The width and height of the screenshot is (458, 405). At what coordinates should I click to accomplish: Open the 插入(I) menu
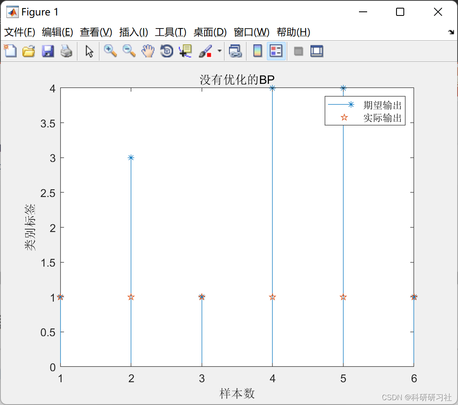click(x=134, y=32)
